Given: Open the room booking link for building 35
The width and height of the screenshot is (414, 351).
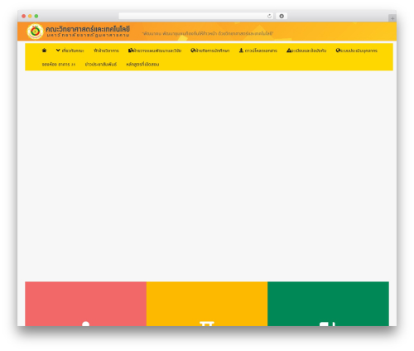Looking at the screenshot, I should click(x=59, y=64).
